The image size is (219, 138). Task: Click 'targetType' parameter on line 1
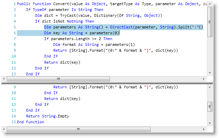pos(121,4)
